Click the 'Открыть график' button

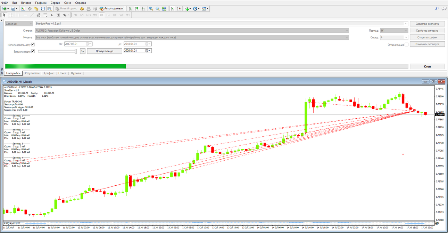pos(427,37)
